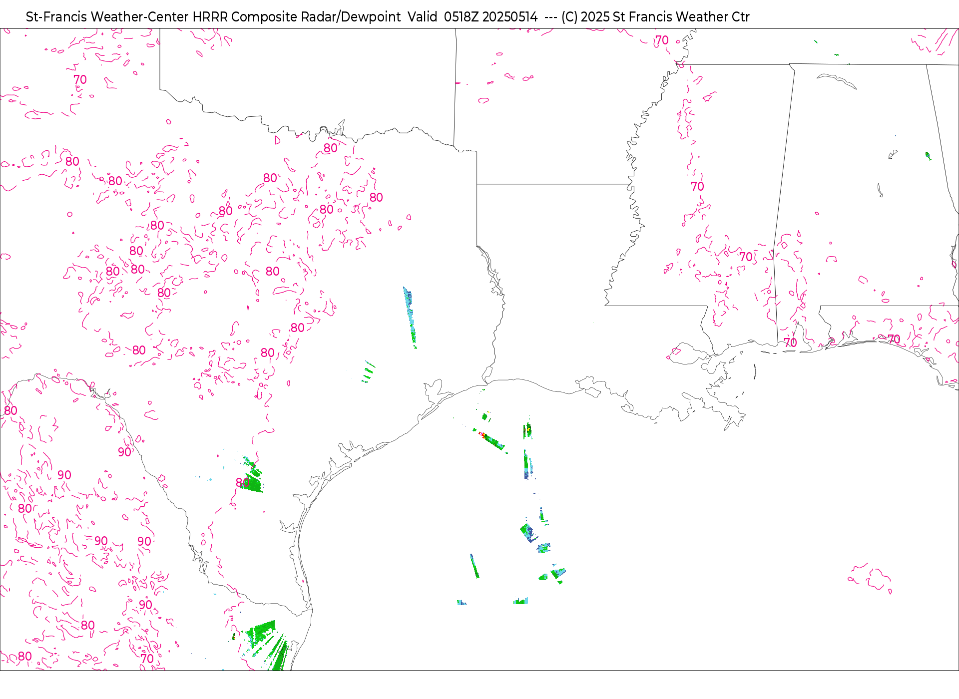Click the "80" label overlapping the green radar echo
The height and width of the screenshot is (699, 959).
click(x=243, y=482)
